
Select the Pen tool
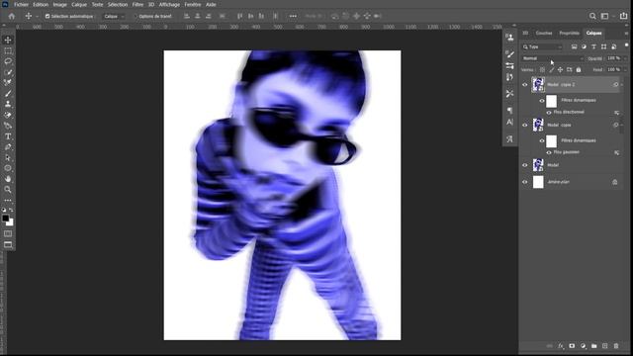[x=8, y=147]
